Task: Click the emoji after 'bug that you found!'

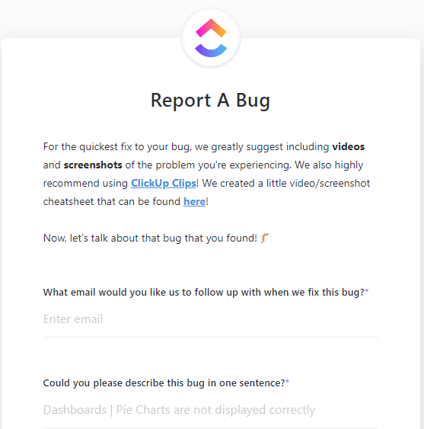Action: (x=265, y=238)
